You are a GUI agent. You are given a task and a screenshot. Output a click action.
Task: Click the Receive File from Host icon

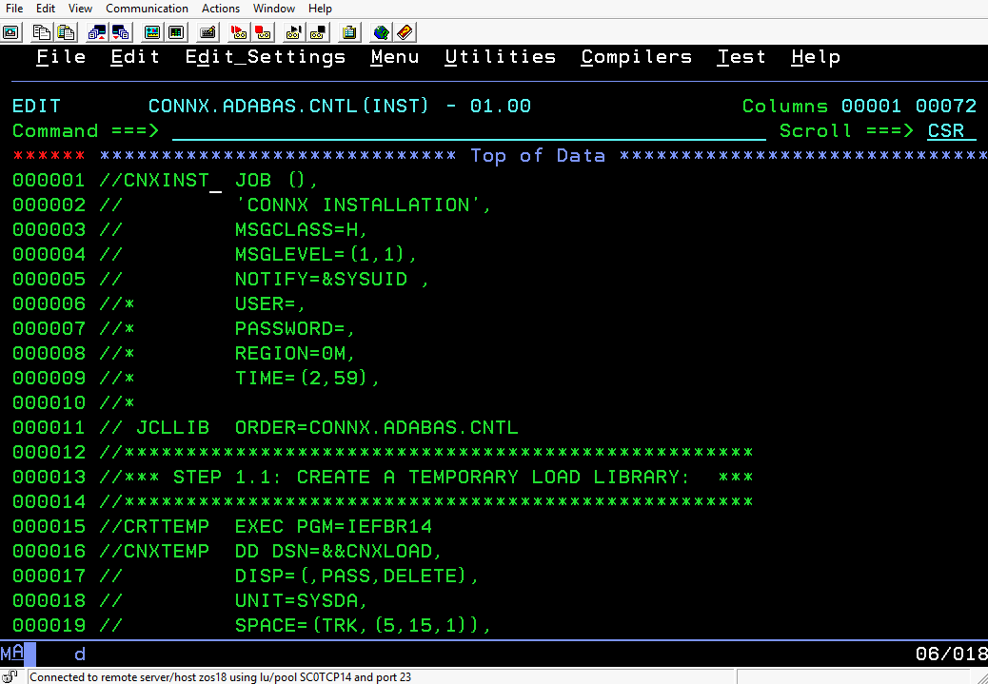tap(120, 32)
